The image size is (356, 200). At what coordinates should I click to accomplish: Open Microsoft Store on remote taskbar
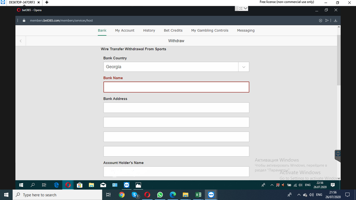(80, 185)
